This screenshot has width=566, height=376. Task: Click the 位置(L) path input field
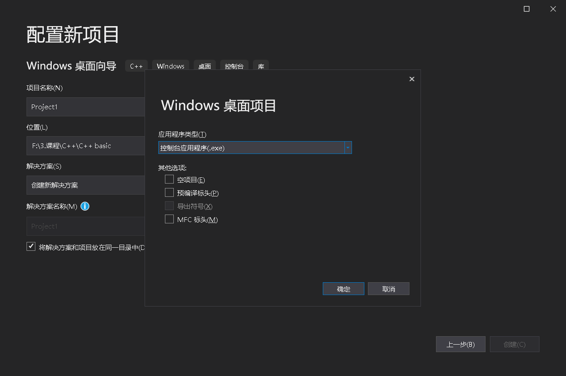[85, 146]
